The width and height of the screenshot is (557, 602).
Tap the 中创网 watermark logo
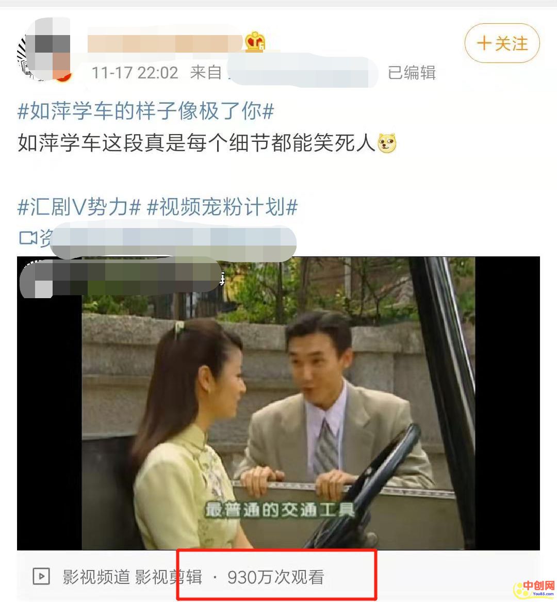[x=534, y=588]
